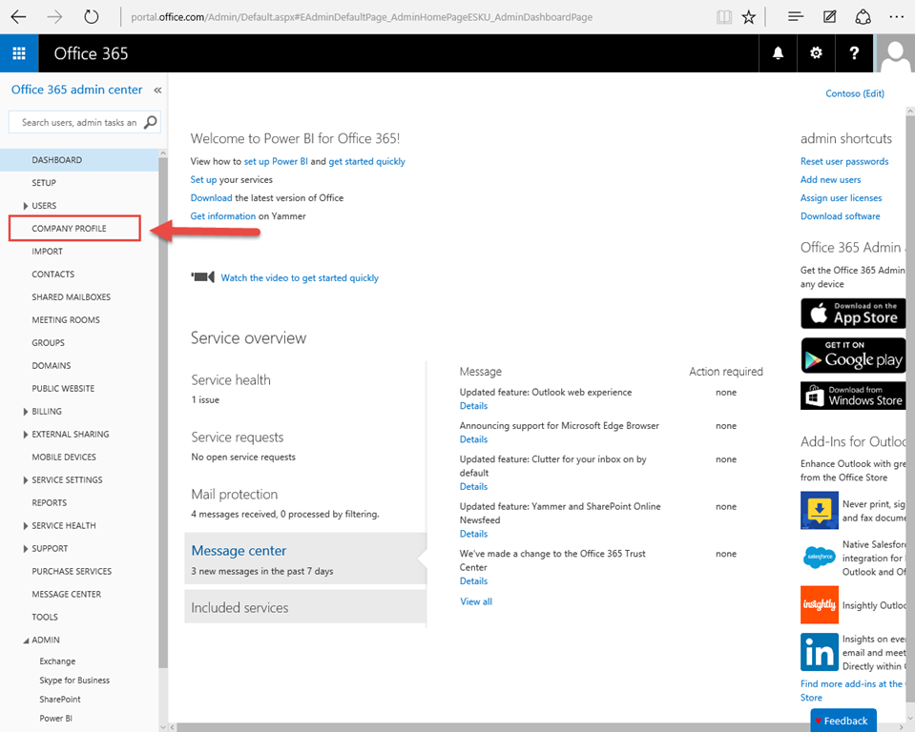This screenshot has height=732, width=915.
Task: Open Details for Outlook web experience message
Action: pyautogui.click(x=473, y=406)
